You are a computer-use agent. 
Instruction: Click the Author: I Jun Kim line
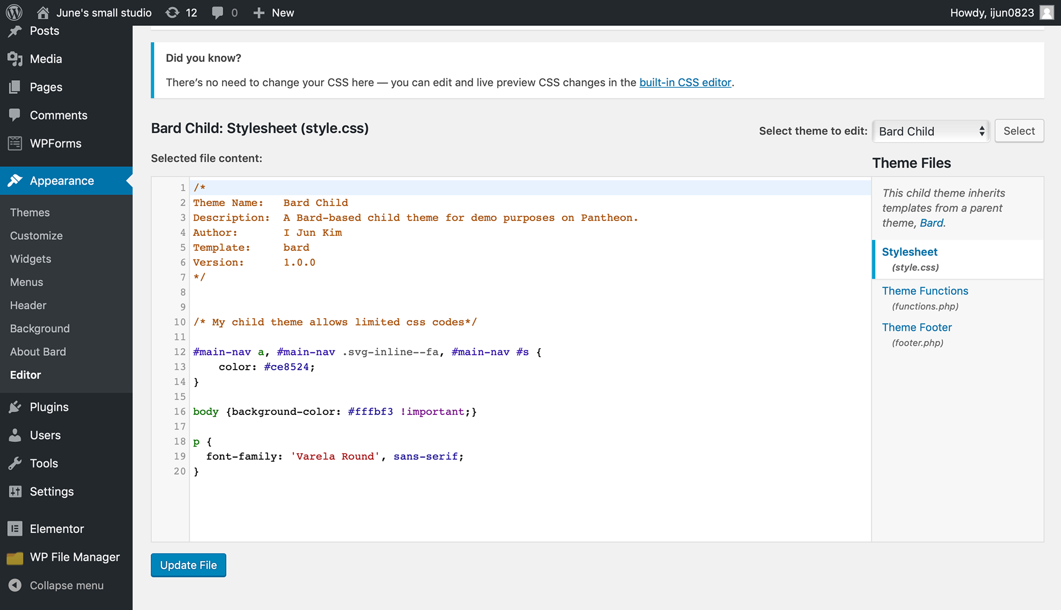pos(267,233)
